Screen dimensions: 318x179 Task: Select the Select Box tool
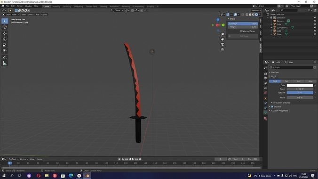(5, 21)
